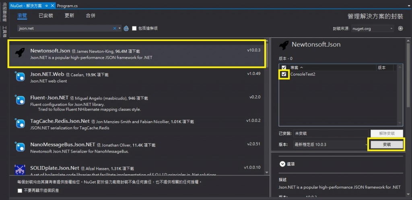
Task: Switch to the Browse tab
Action: pyautogui.click(x=22, y=16)
